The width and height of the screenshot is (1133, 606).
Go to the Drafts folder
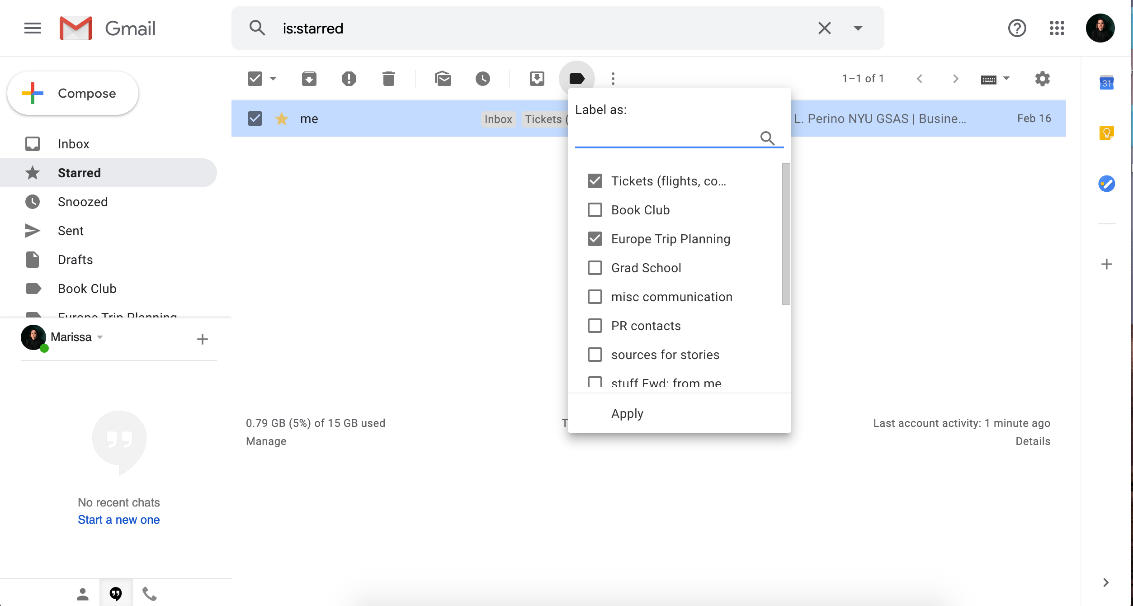tap(75, 260)
